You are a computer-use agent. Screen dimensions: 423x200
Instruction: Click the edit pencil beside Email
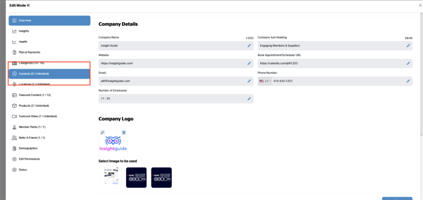(249, 81)
